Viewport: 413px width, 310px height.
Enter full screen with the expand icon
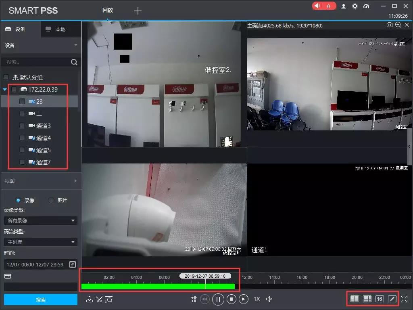(x=405, y=299)
